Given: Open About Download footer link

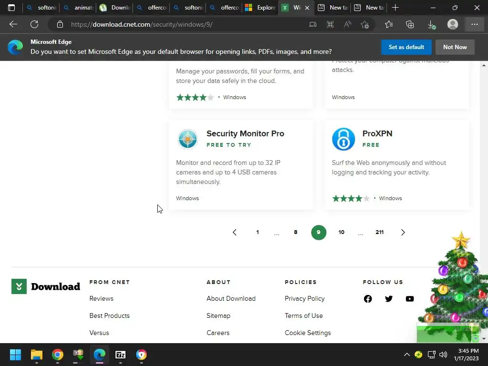Looking at the screenshot, I should [231, 298].
